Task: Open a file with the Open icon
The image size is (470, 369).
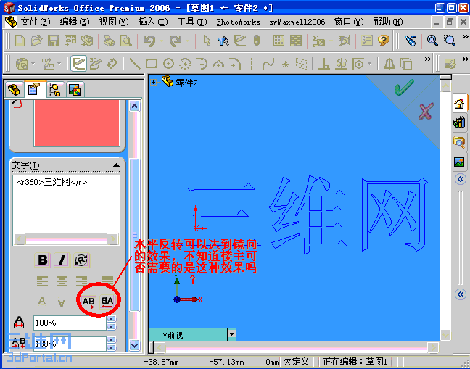Action: click(36, 41)
